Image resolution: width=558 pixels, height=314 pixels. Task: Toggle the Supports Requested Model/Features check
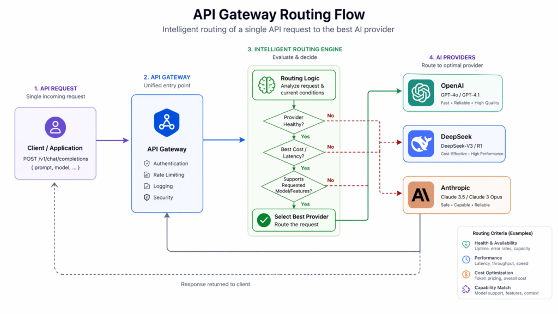[x=293, y=184]
